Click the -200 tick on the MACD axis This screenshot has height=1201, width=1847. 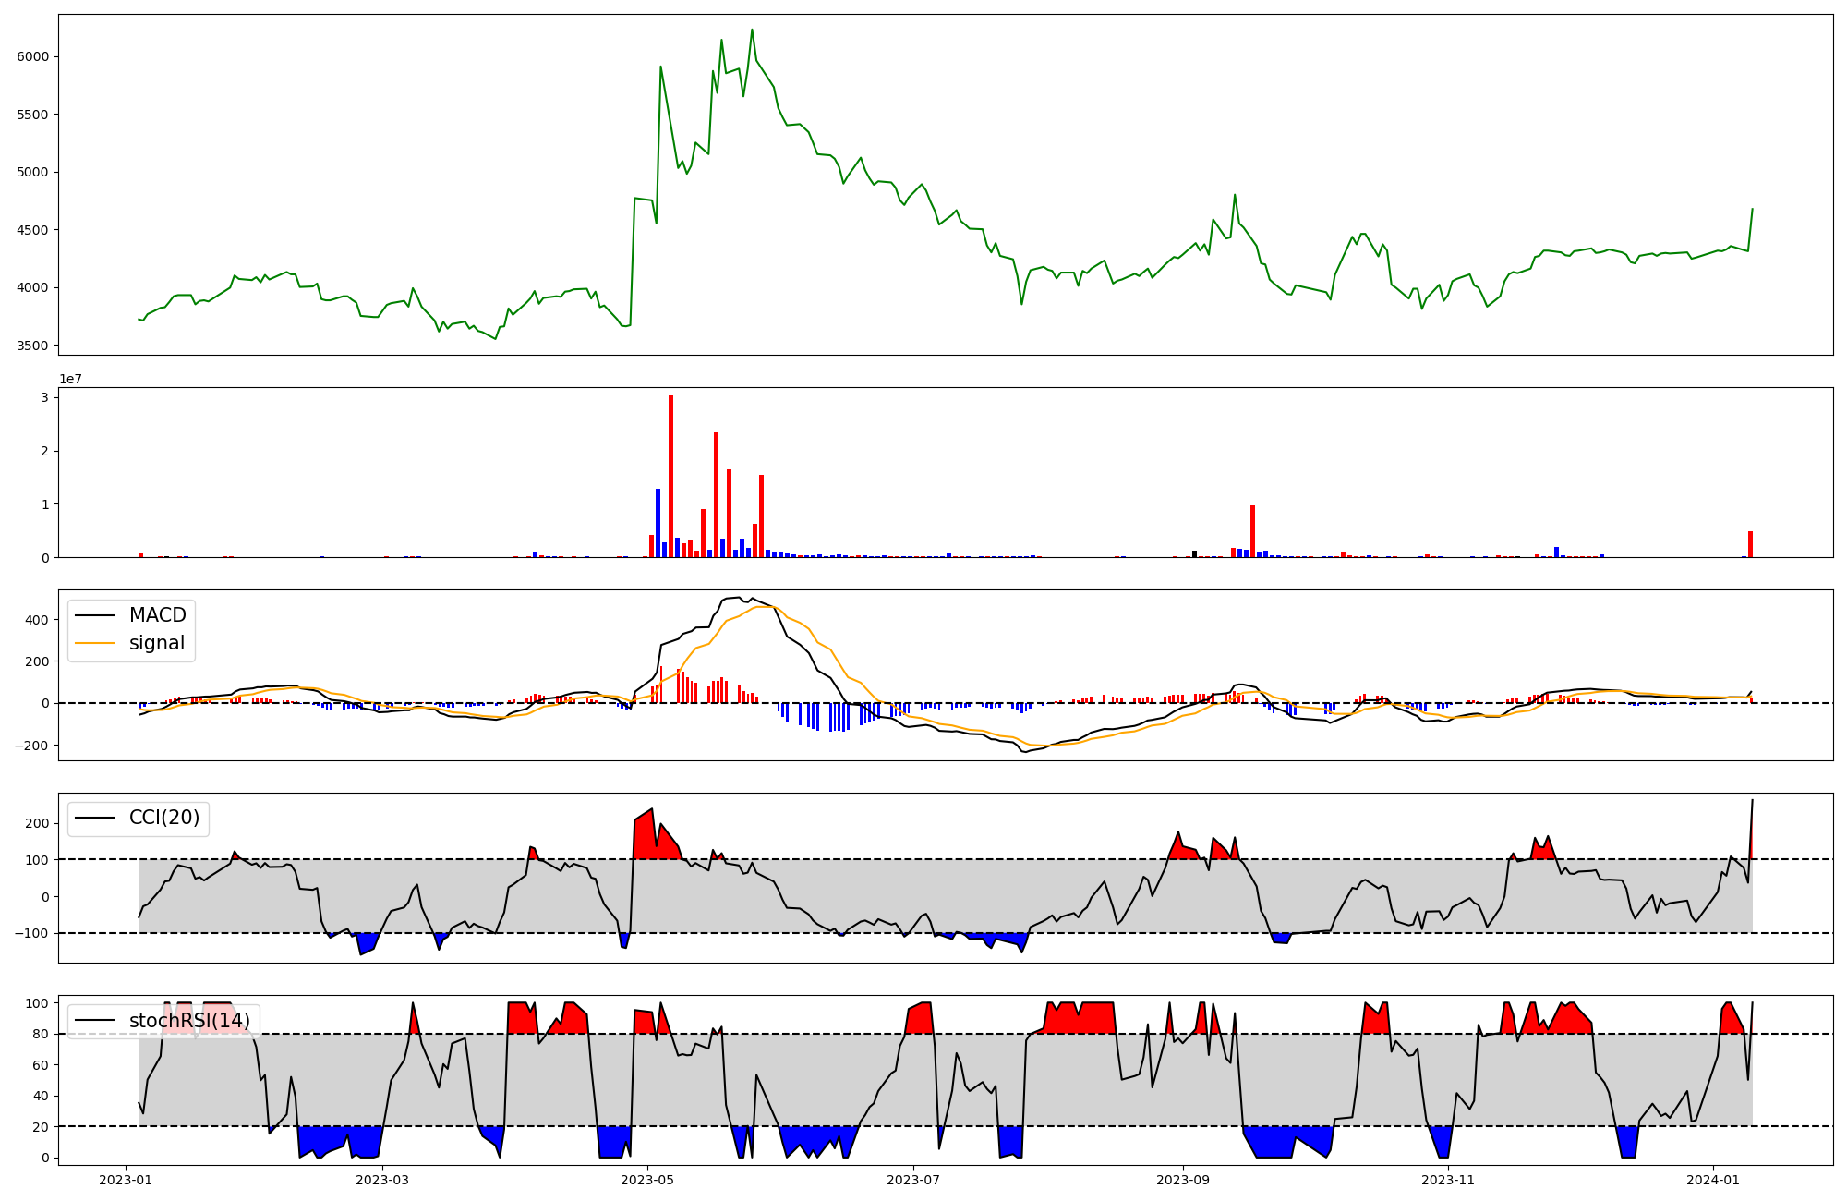tap(31, 746)
